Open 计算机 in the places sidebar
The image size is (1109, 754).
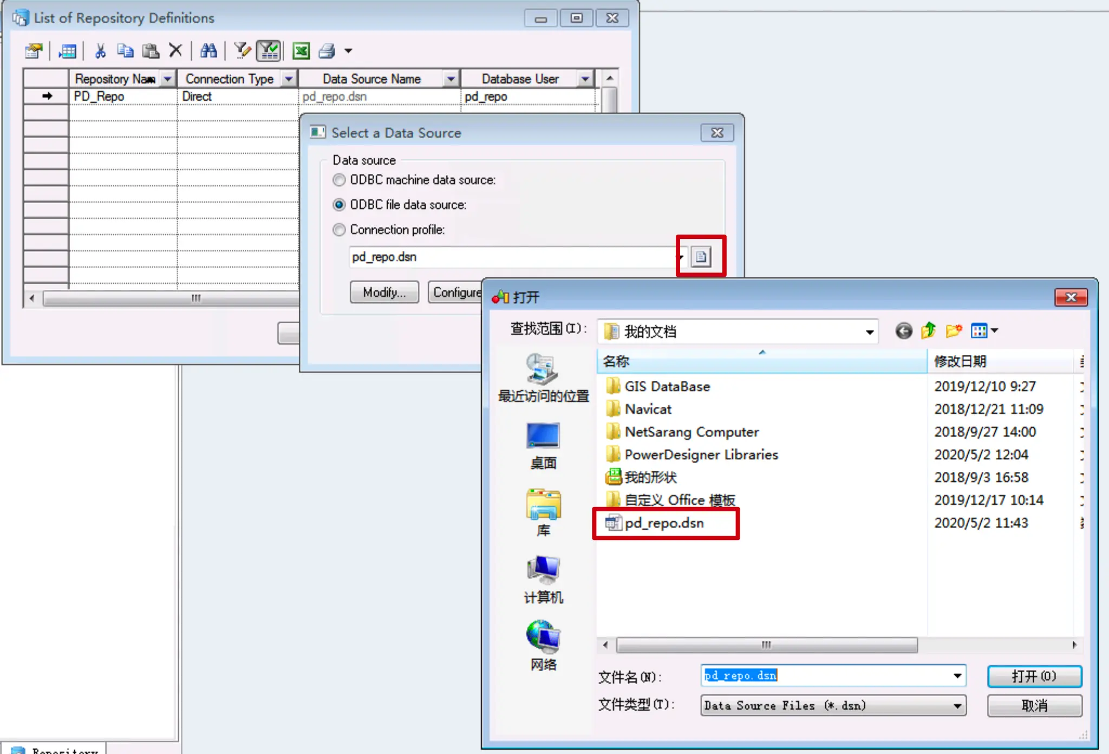coord(543,580)
